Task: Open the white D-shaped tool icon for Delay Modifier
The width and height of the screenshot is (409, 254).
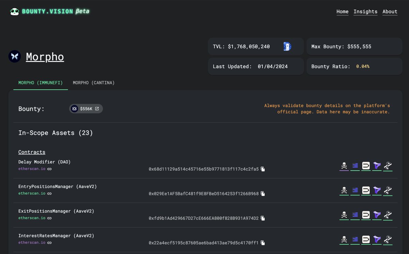Action: tap(366, 166)
